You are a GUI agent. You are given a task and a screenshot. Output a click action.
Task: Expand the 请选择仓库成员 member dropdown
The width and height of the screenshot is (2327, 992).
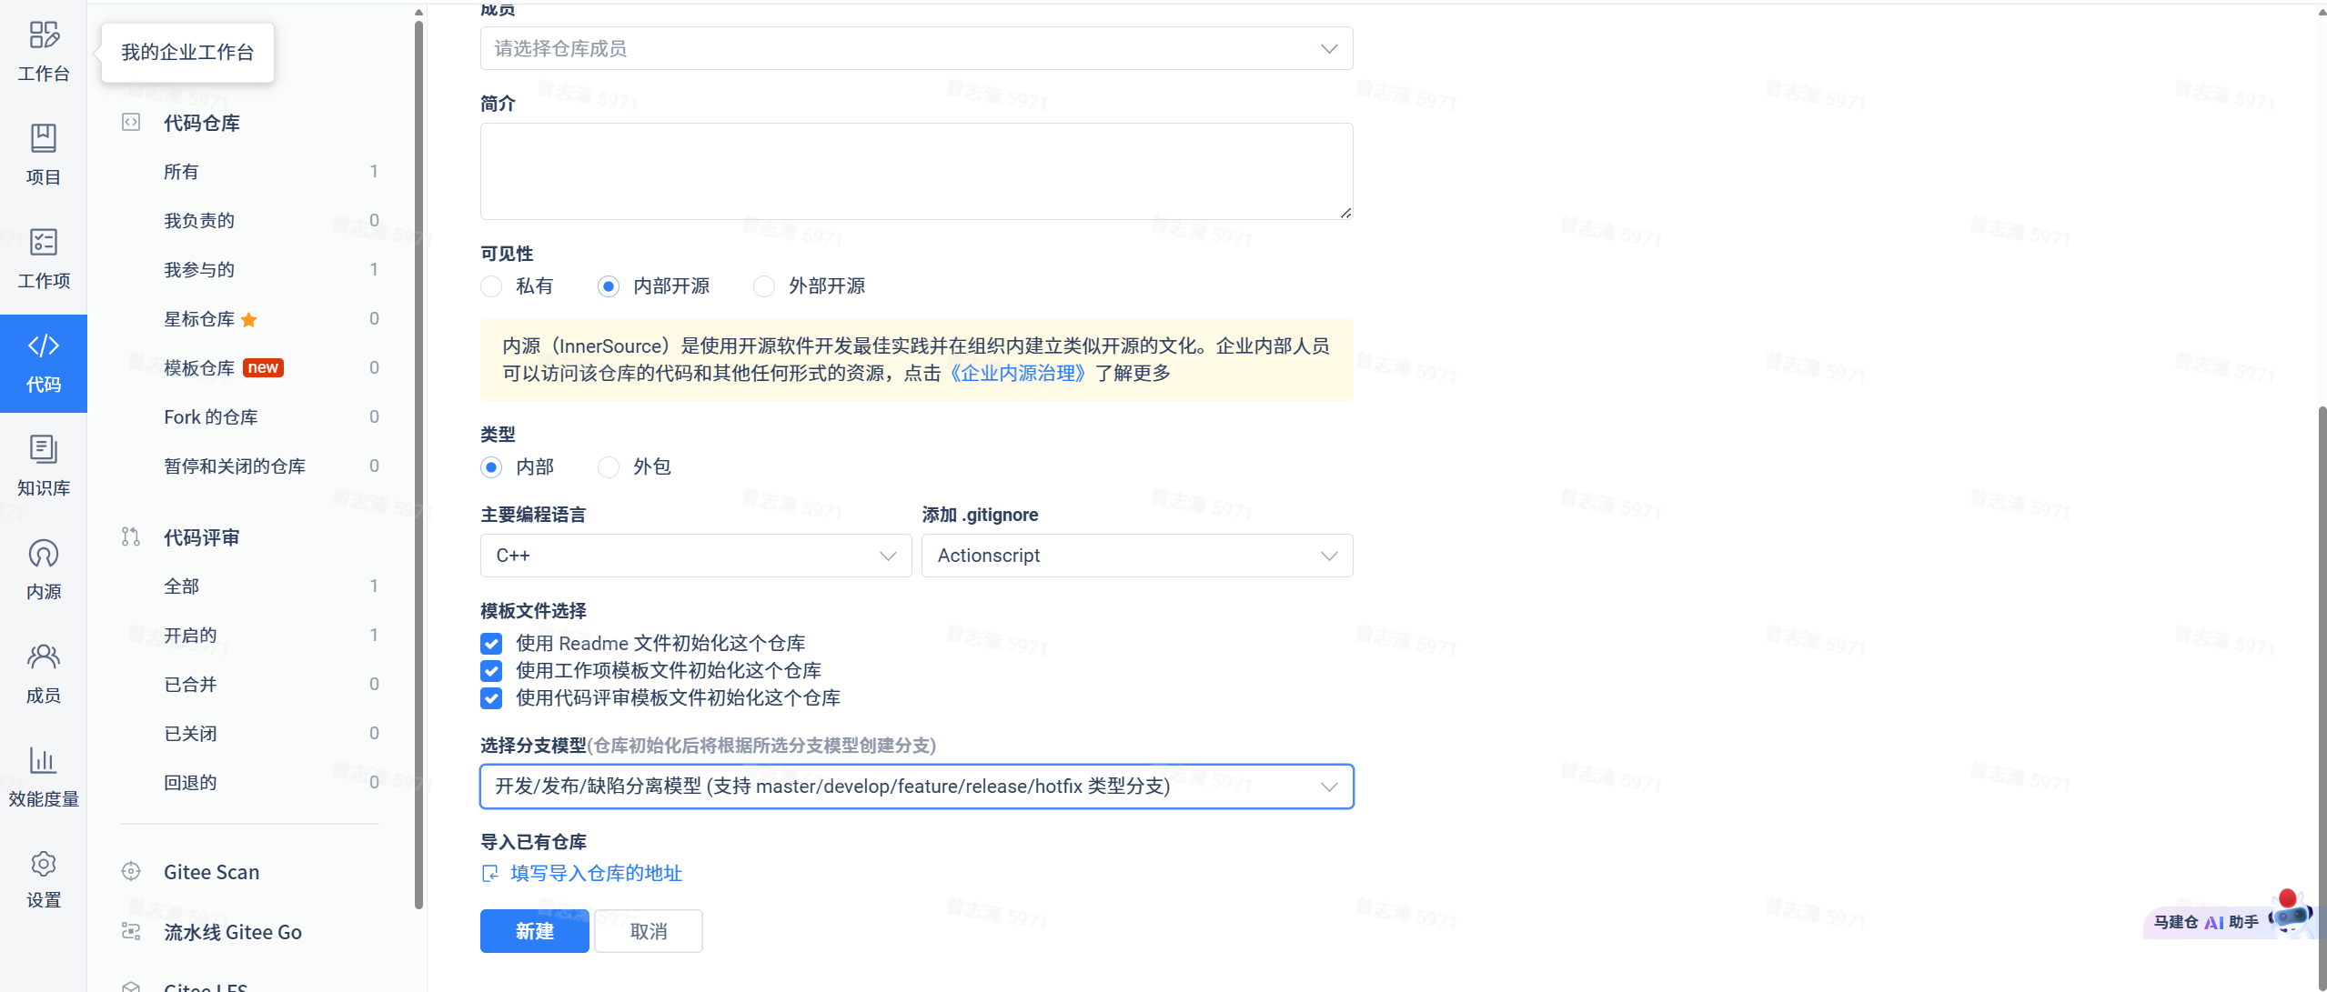(x=915, y=49)
